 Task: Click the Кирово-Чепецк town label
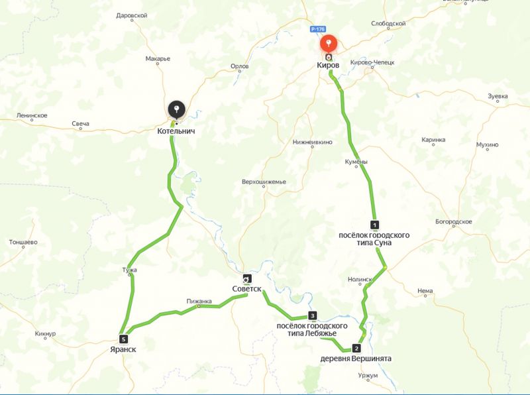[x=372, y=62]
